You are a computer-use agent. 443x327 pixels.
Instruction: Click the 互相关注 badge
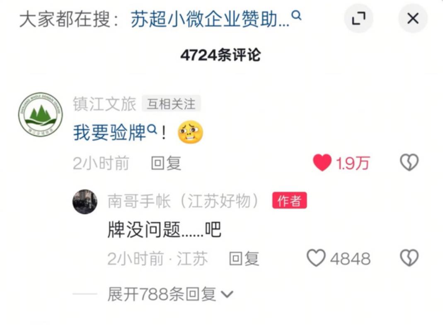click(171, 104)
